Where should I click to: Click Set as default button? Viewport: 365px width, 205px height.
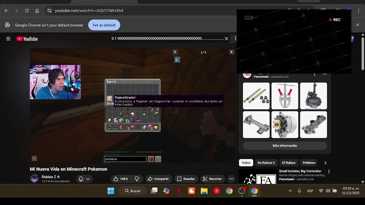[x=104, y=25]
